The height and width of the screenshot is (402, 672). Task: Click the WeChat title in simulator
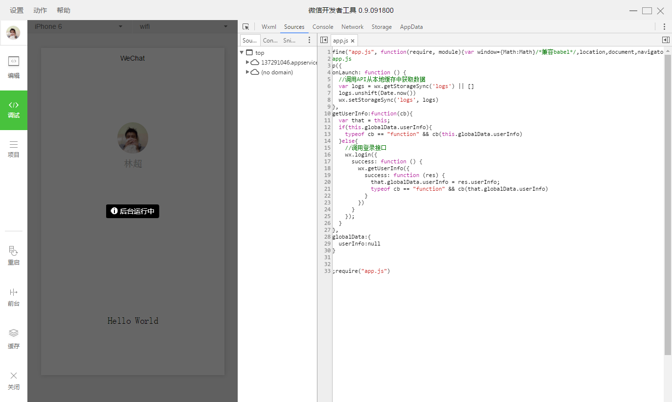click(x=133, y=58)
